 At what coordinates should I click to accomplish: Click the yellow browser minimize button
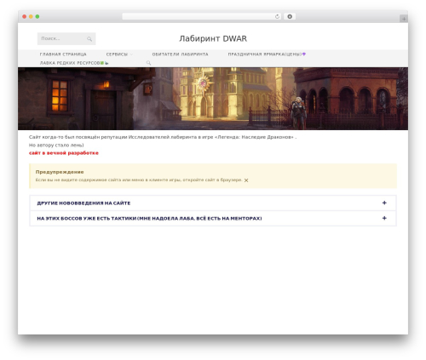31,16
